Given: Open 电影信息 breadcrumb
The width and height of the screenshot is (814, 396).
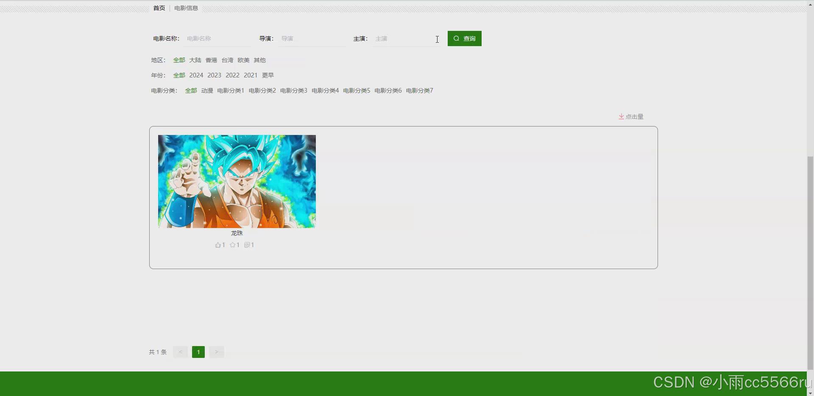Looking at the screenshot, I should click(186, 8).
